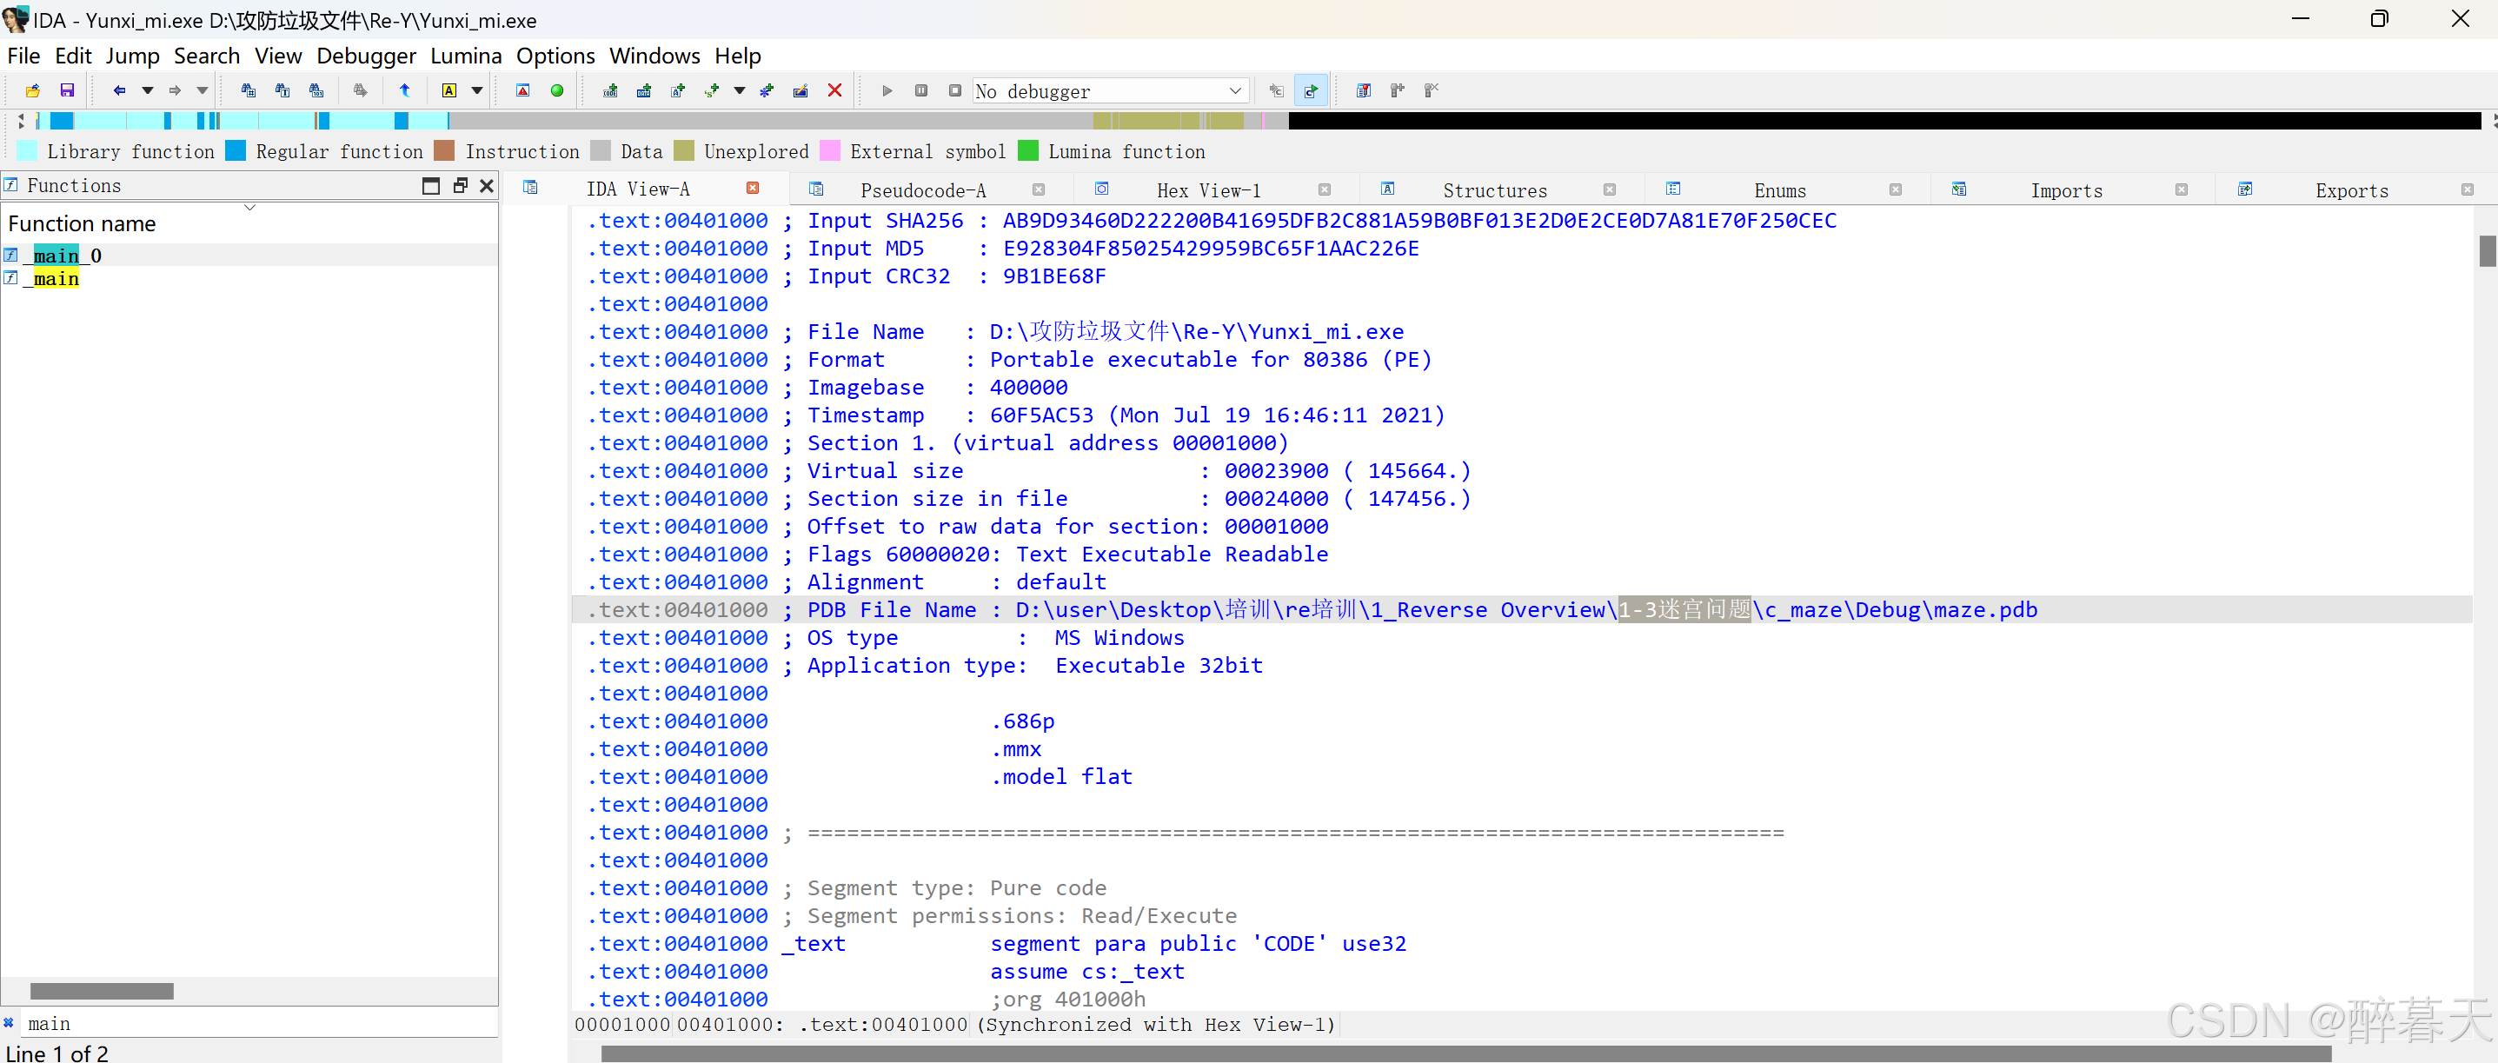Screen dimensions: 2498x1063
Task: Float the Functions panel window
Action: pyautogui.click(x=460, y=185)
